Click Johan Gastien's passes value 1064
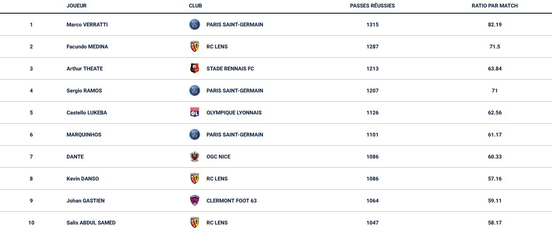 (372, 201)
